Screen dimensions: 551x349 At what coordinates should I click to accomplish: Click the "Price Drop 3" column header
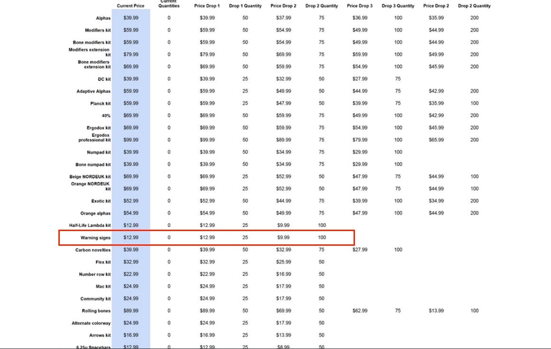coord(360,6)
